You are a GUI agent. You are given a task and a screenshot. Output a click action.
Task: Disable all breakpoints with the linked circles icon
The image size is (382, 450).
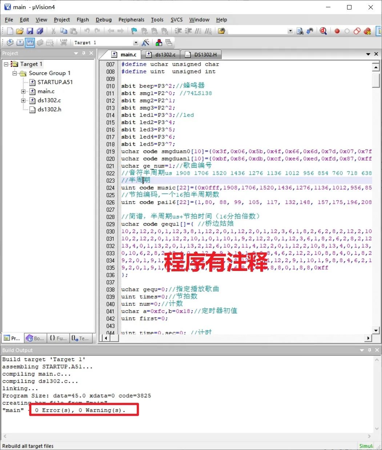pyautogui.click(x=357, y=31)
